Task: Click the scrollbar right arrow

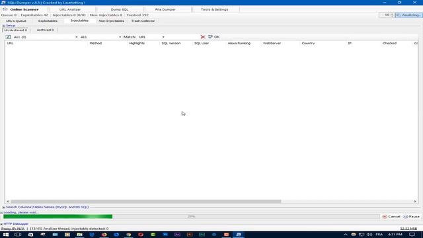Action: 415,202
